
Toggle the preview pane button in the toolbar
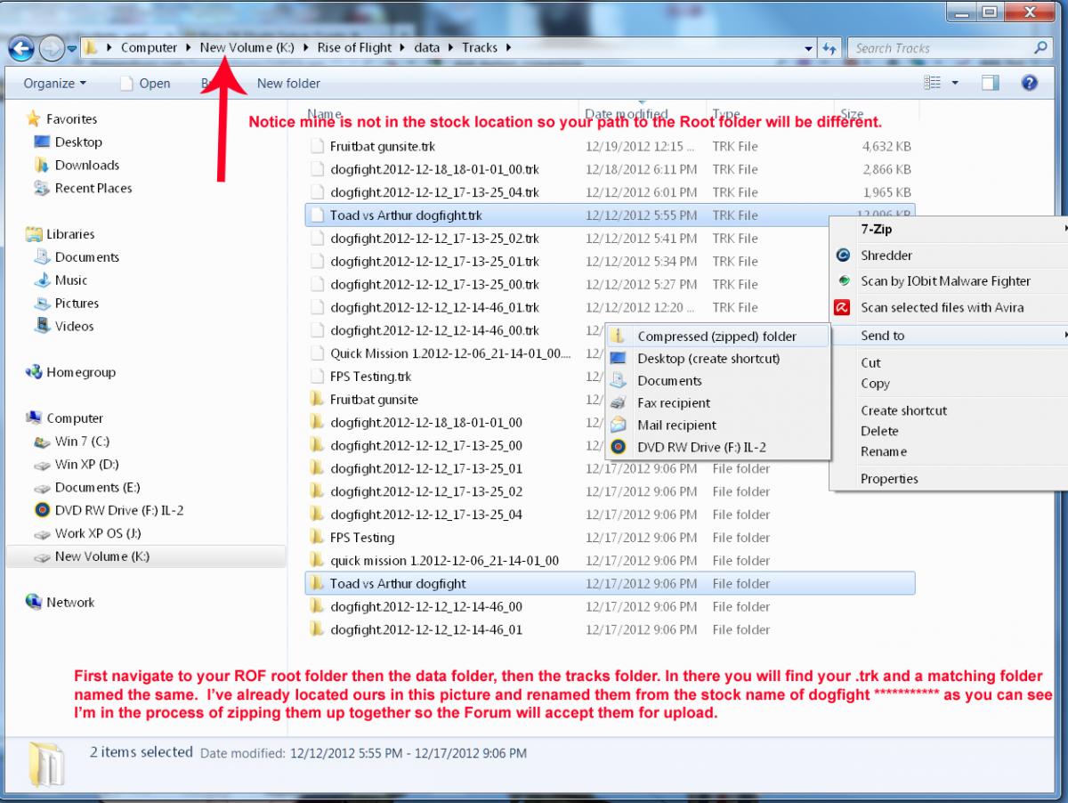(x=991, y=83)
